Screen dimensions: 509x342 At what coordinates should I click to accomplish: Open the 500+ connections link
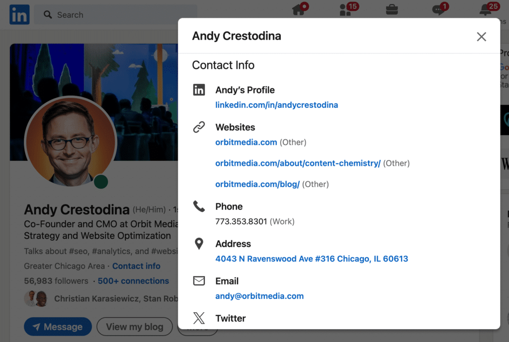click(133, 281)
